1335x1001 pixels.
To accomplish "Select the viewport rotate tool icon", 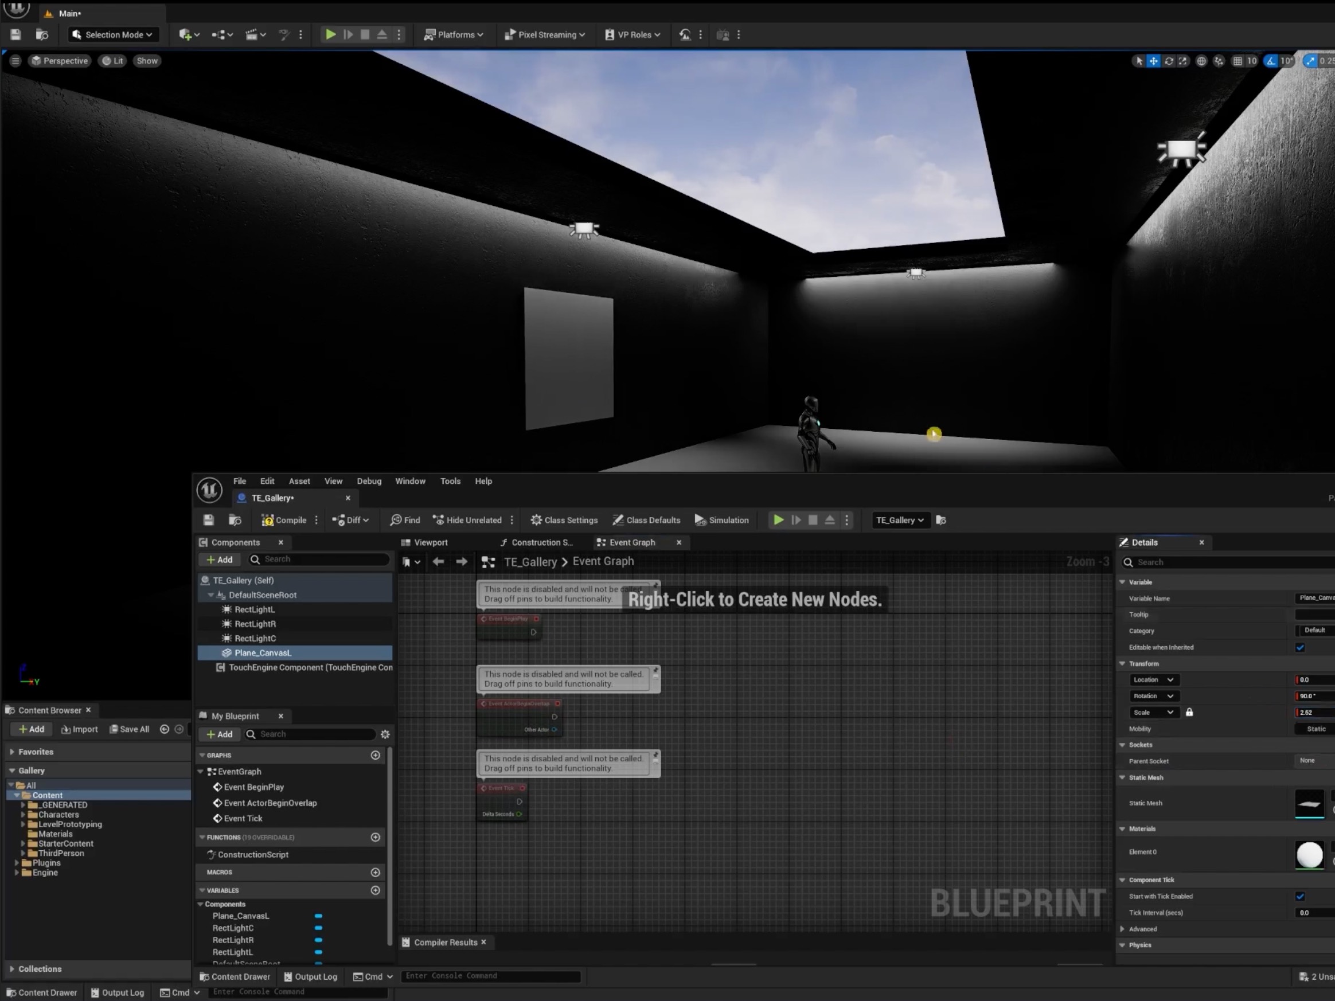I will tap(1169, 60).
